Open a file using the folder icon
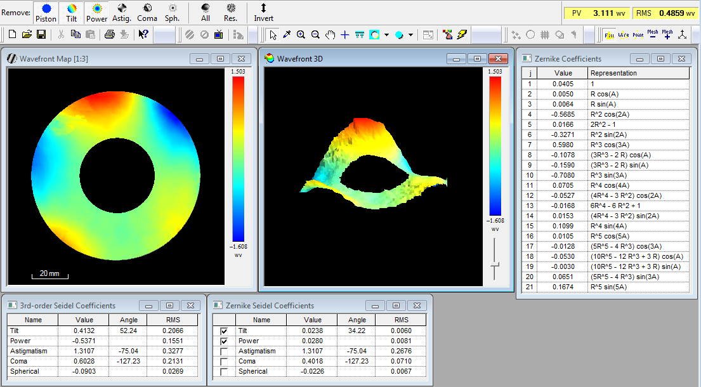This screenshot has width=701, height=387. pyautogui.click(x=27, y=34)
